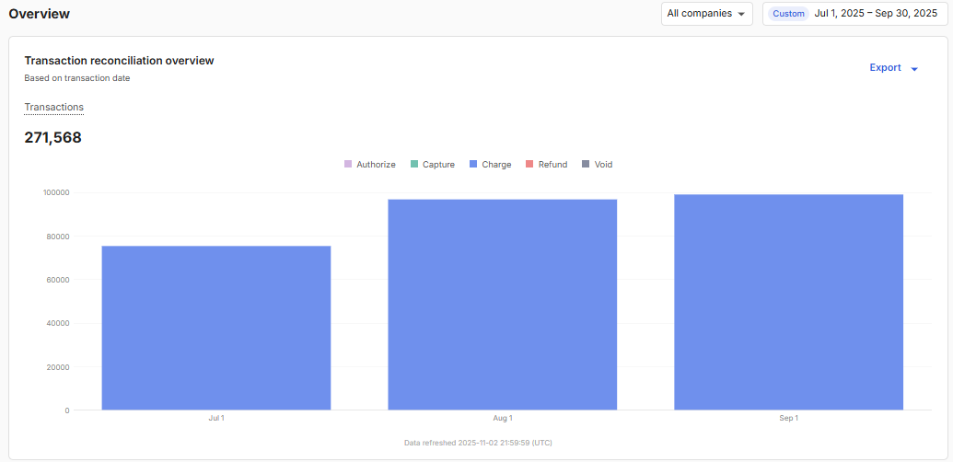
Task: Click the Overview page heading
Action: point(39,14)
